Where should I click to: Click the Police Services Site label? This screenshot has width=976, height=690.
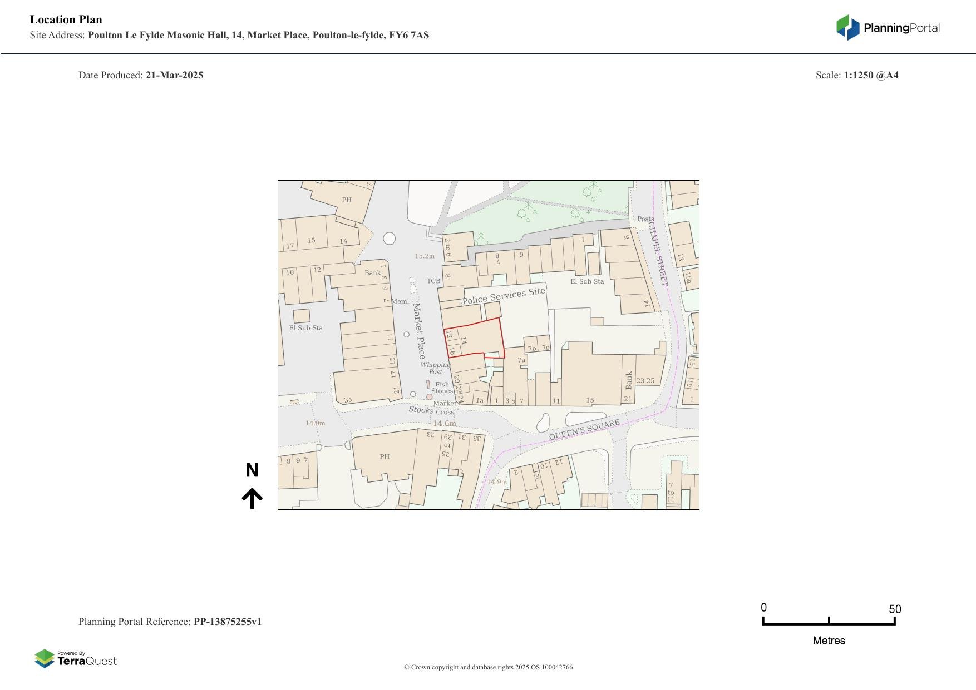[x=504, y=296]
